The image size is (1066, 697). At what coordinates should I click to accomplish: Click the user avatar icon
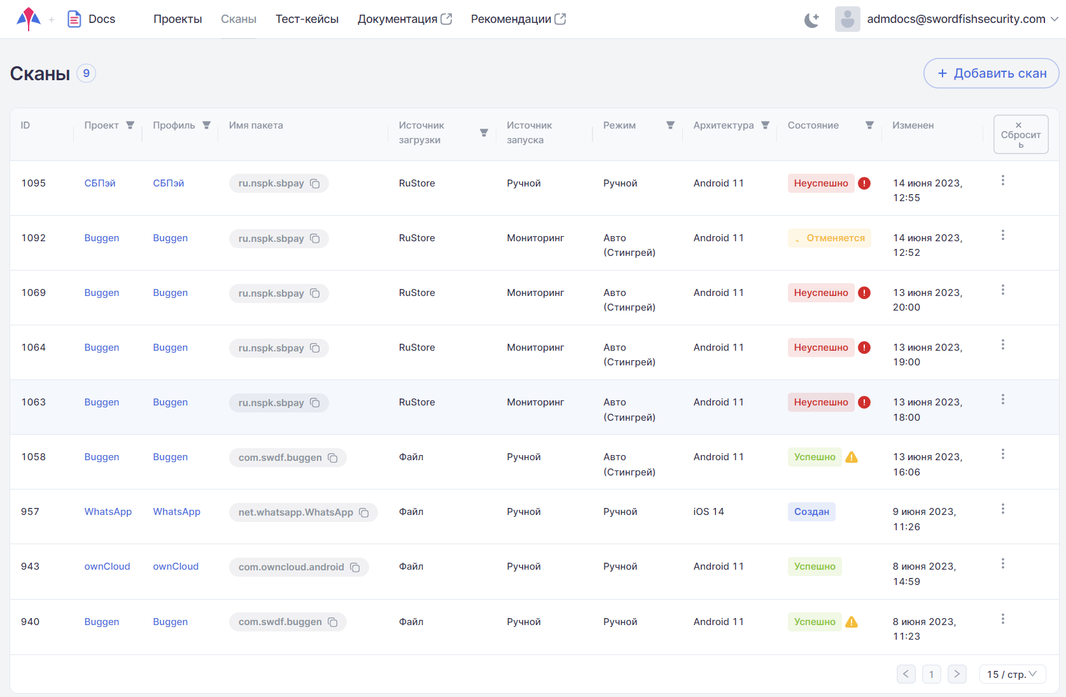[x=847, y=19]
